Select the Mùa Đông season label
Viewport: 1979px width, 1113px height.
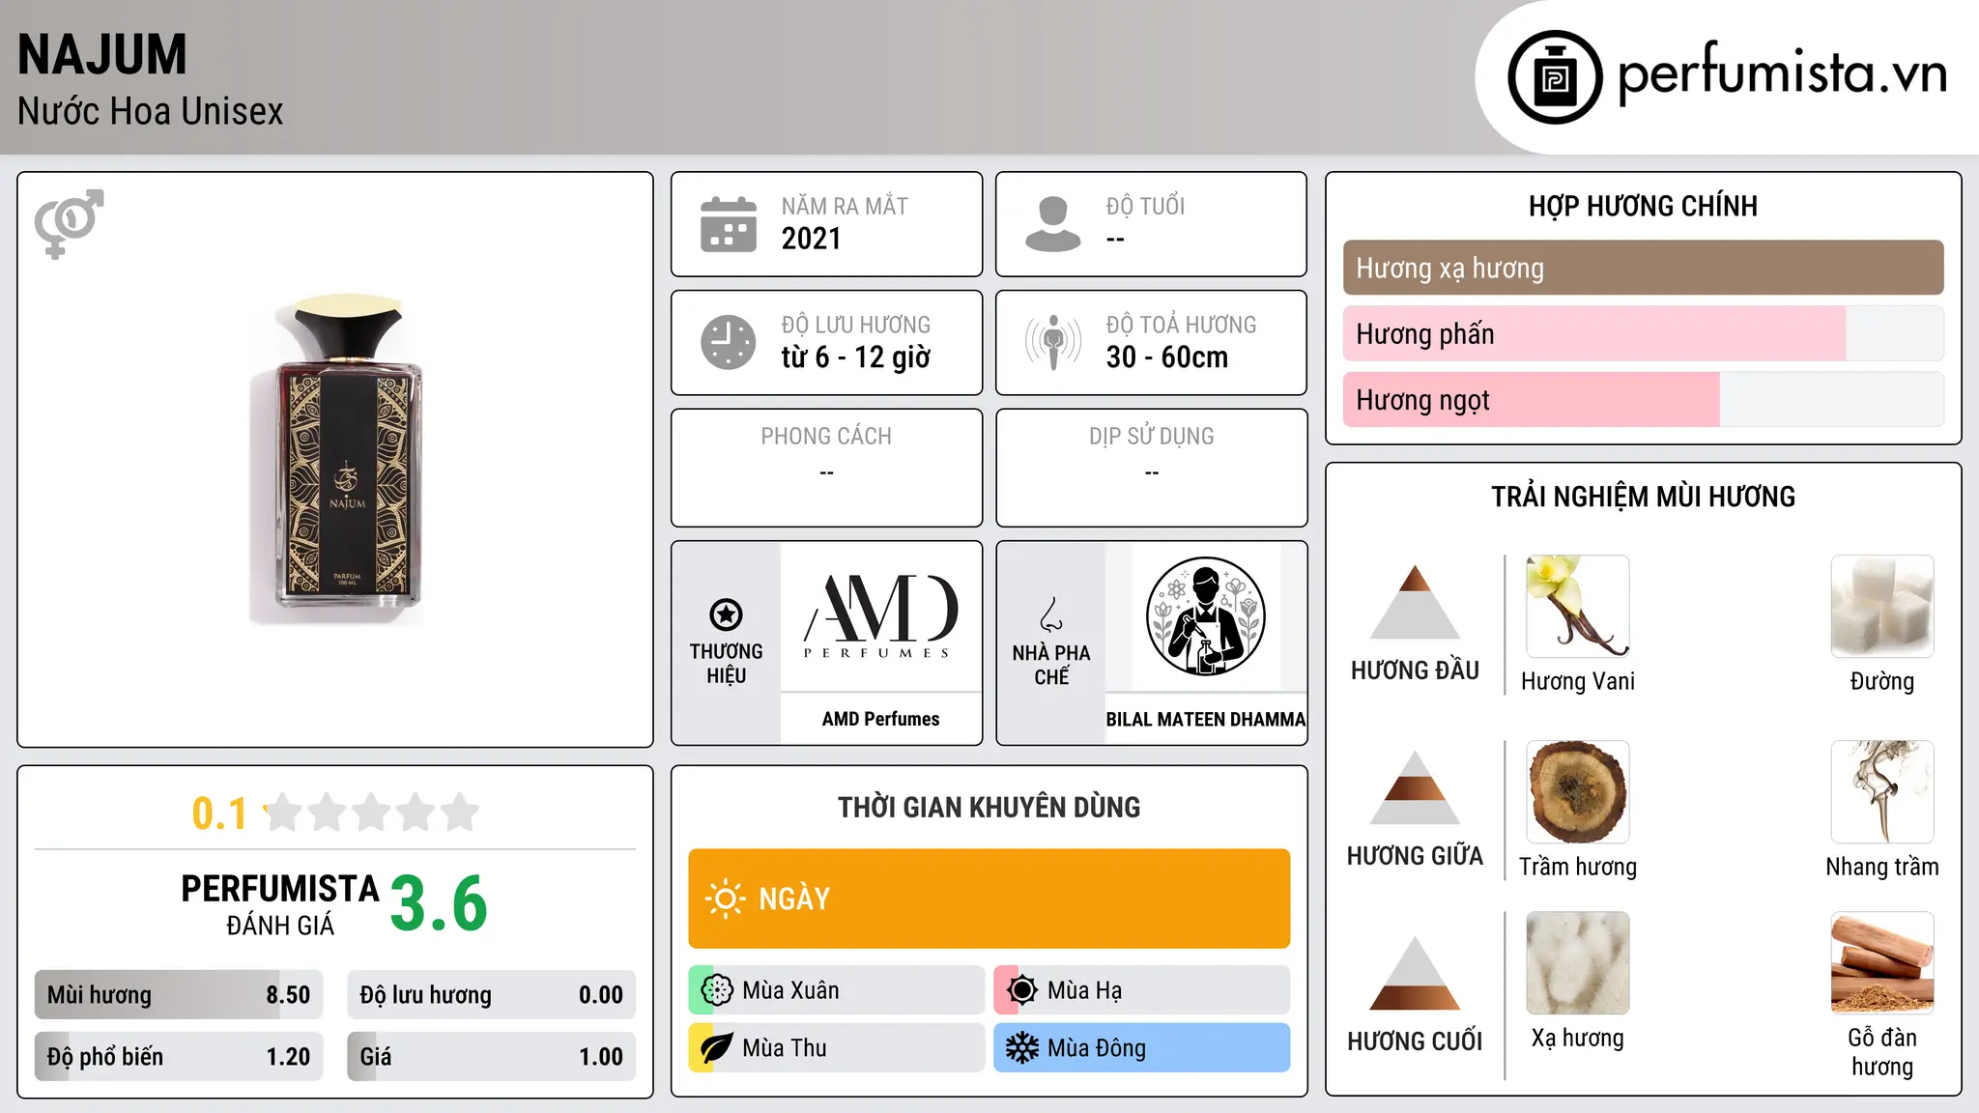(x=1097, y=1048)
